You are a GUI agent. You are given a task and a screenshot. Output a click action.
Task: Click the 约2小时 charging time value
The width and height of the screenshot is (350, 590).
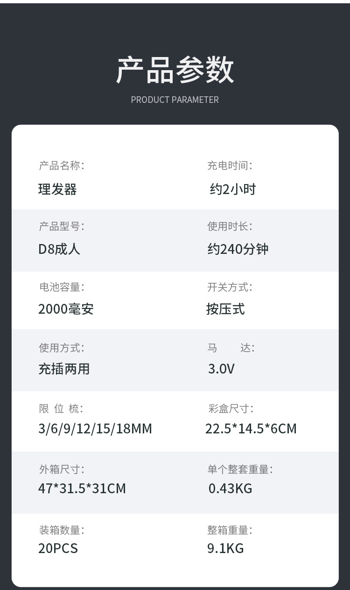pos(233,189)
